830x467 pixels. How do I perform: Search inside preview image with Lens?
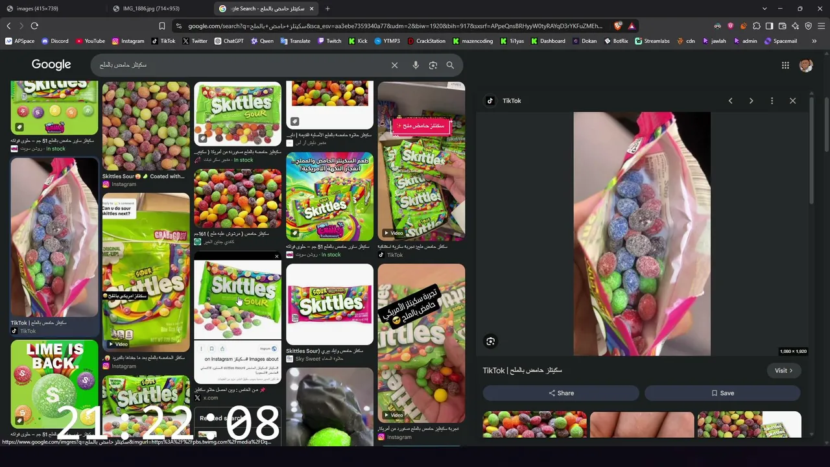[x=491, y=341]
